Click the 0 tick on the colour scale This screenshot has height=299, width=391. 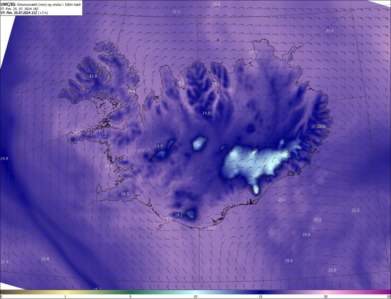[x=1, y=297]
